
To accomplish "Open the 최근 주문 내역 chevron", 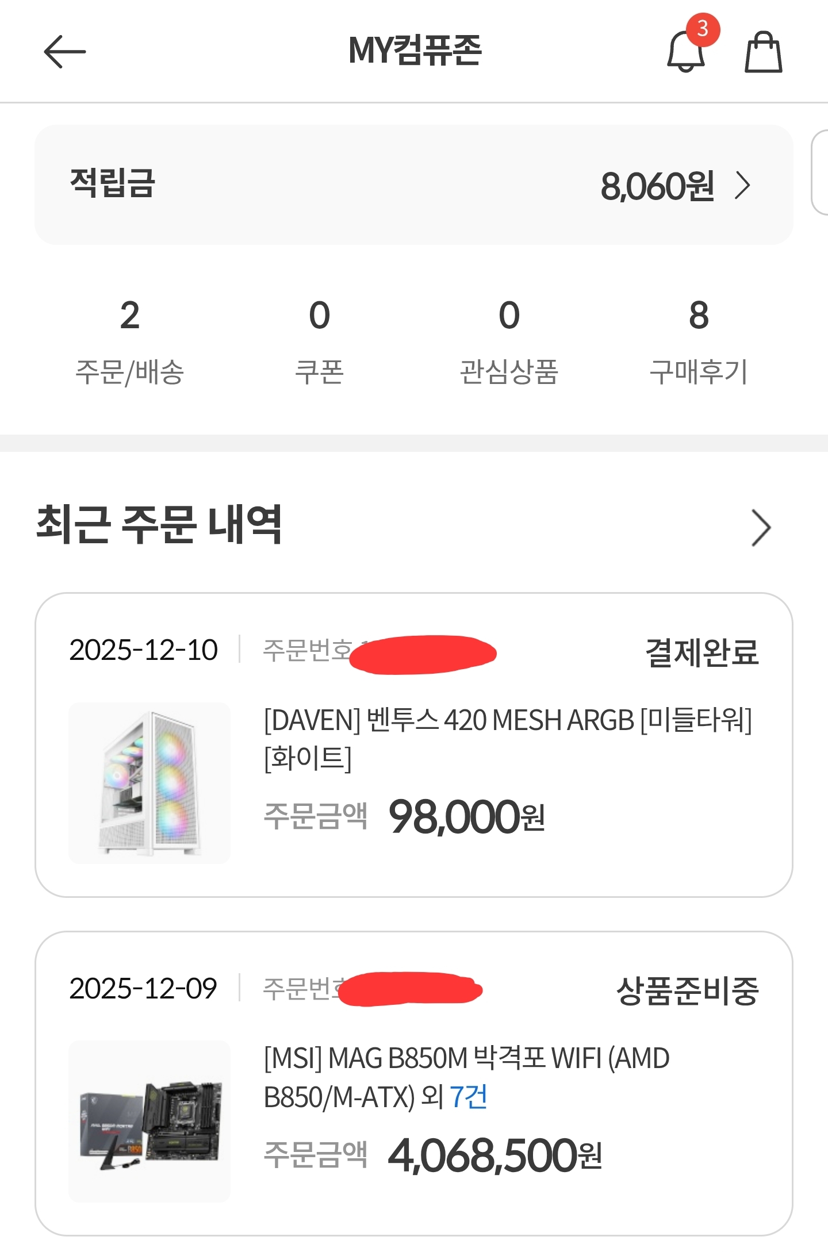I will tap(761, 527).
